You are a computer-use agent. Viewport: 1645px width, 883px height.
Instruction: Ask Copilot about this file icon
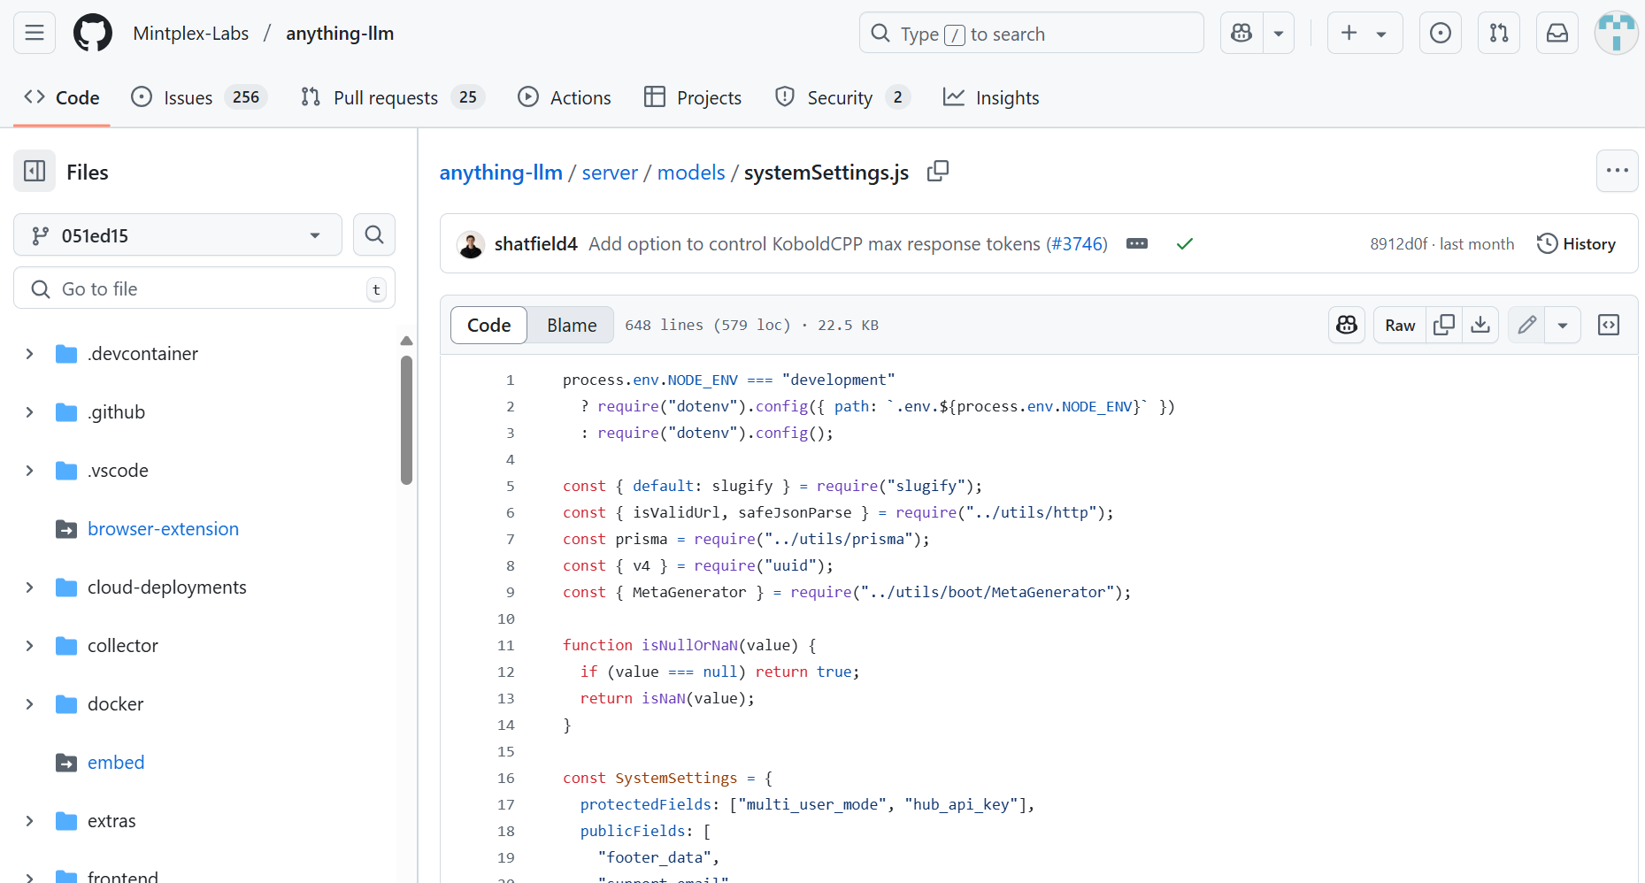(x=1347, y=326)
